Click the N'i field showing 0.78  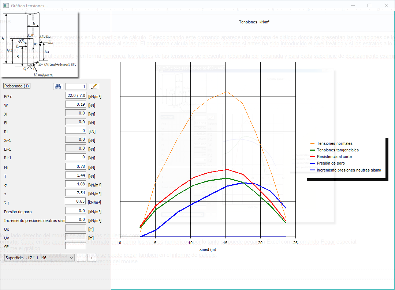pos(75,166)
